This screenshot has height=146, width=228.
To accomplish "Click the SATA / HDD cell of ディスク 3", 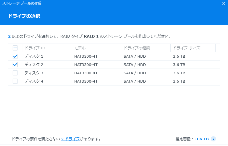I will click(x=135, y=73).
